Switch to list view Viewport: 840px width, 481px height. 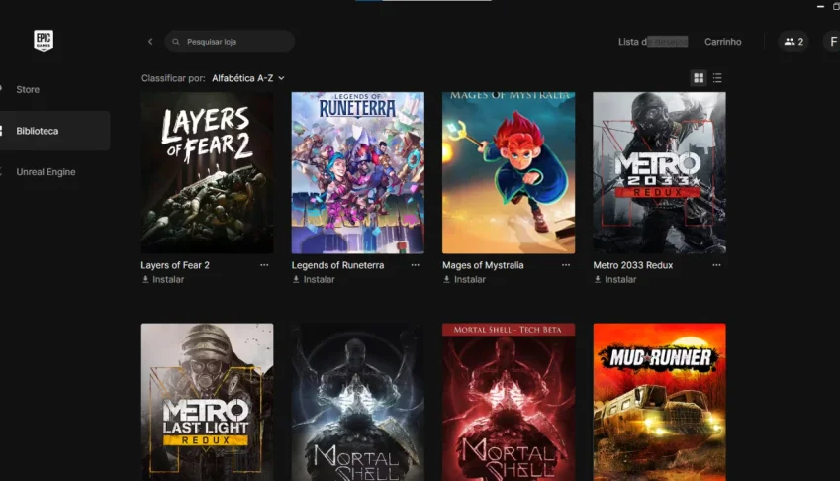click(717, 78)
